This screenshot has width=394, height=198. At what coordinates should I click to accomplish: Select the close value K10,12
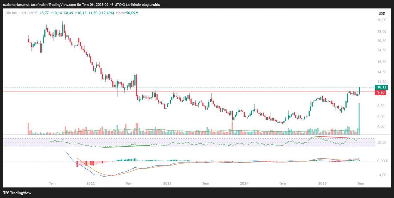click(x=81, y=13)
